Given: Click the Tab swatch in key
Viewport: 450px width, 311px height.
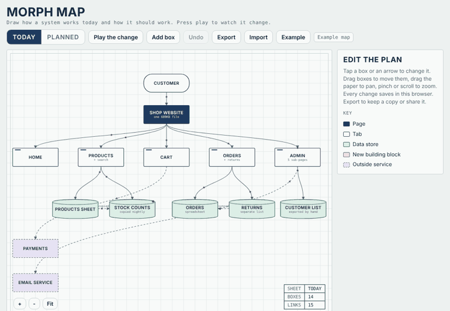Looking at the screenshot, I should (x=347, y=134).
